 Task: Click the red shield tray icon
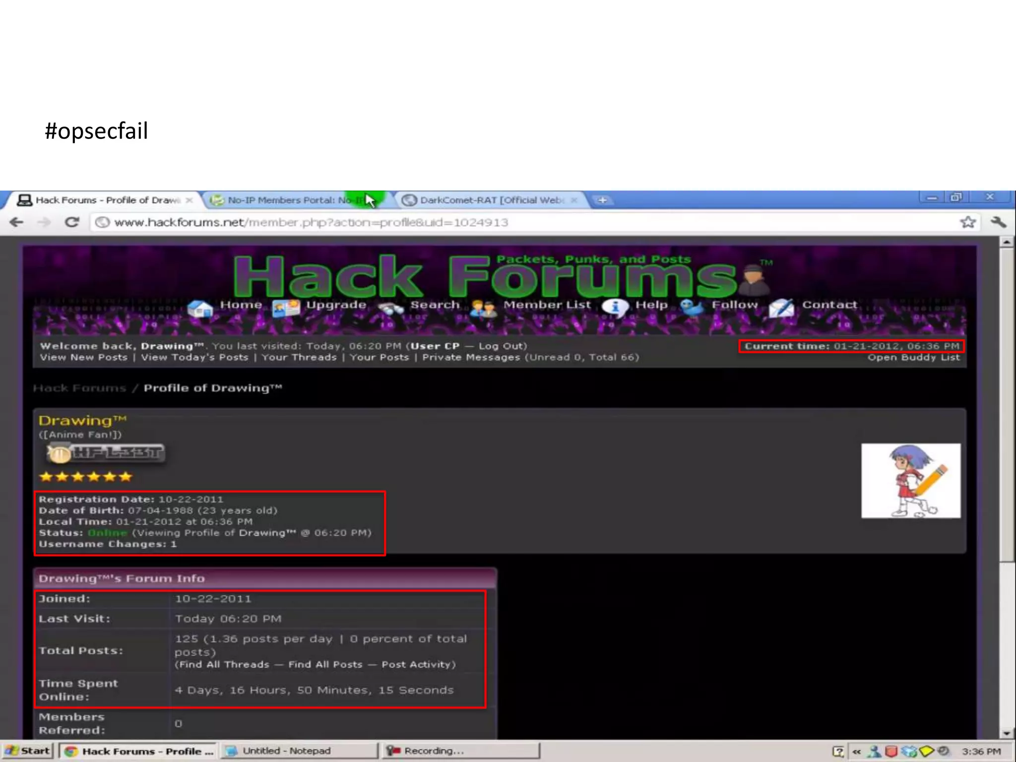pyautogui.click(x=891, y=752)
